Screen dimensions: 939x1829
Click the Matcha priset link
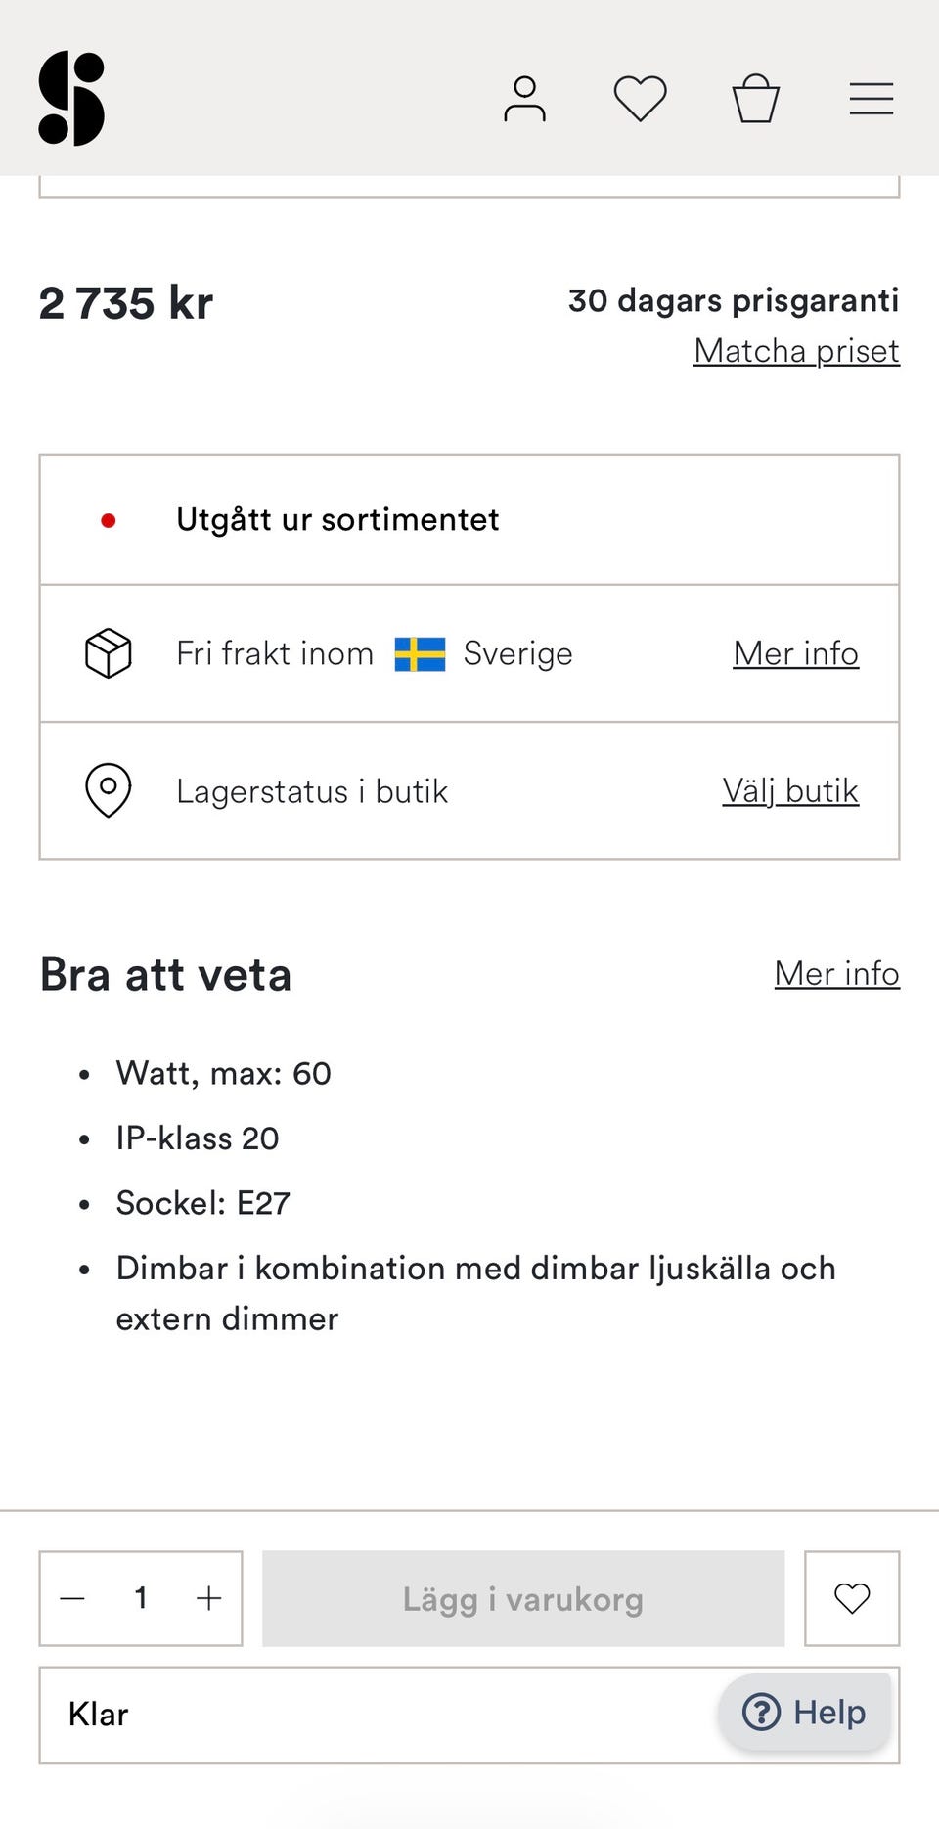(x=796, y=351)
